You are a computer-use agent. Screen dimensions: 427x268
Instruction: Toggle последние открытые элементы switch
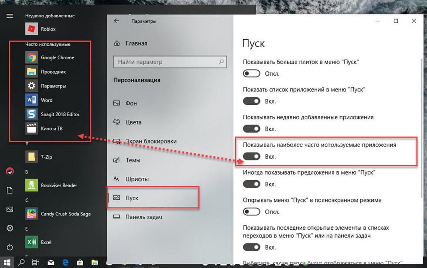pyautogui.click(x=252, y=247)
